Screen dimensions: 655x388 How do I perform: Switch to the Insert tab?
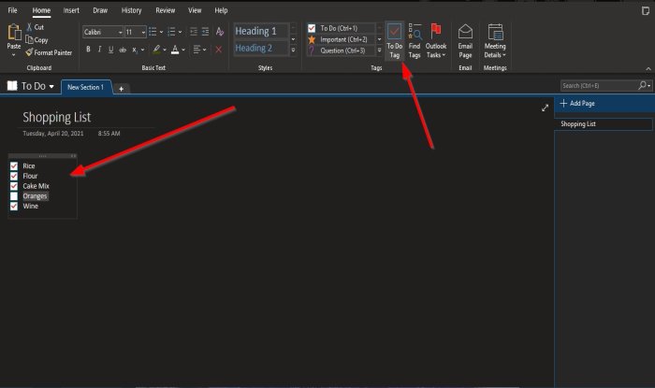tap(71, 10)
